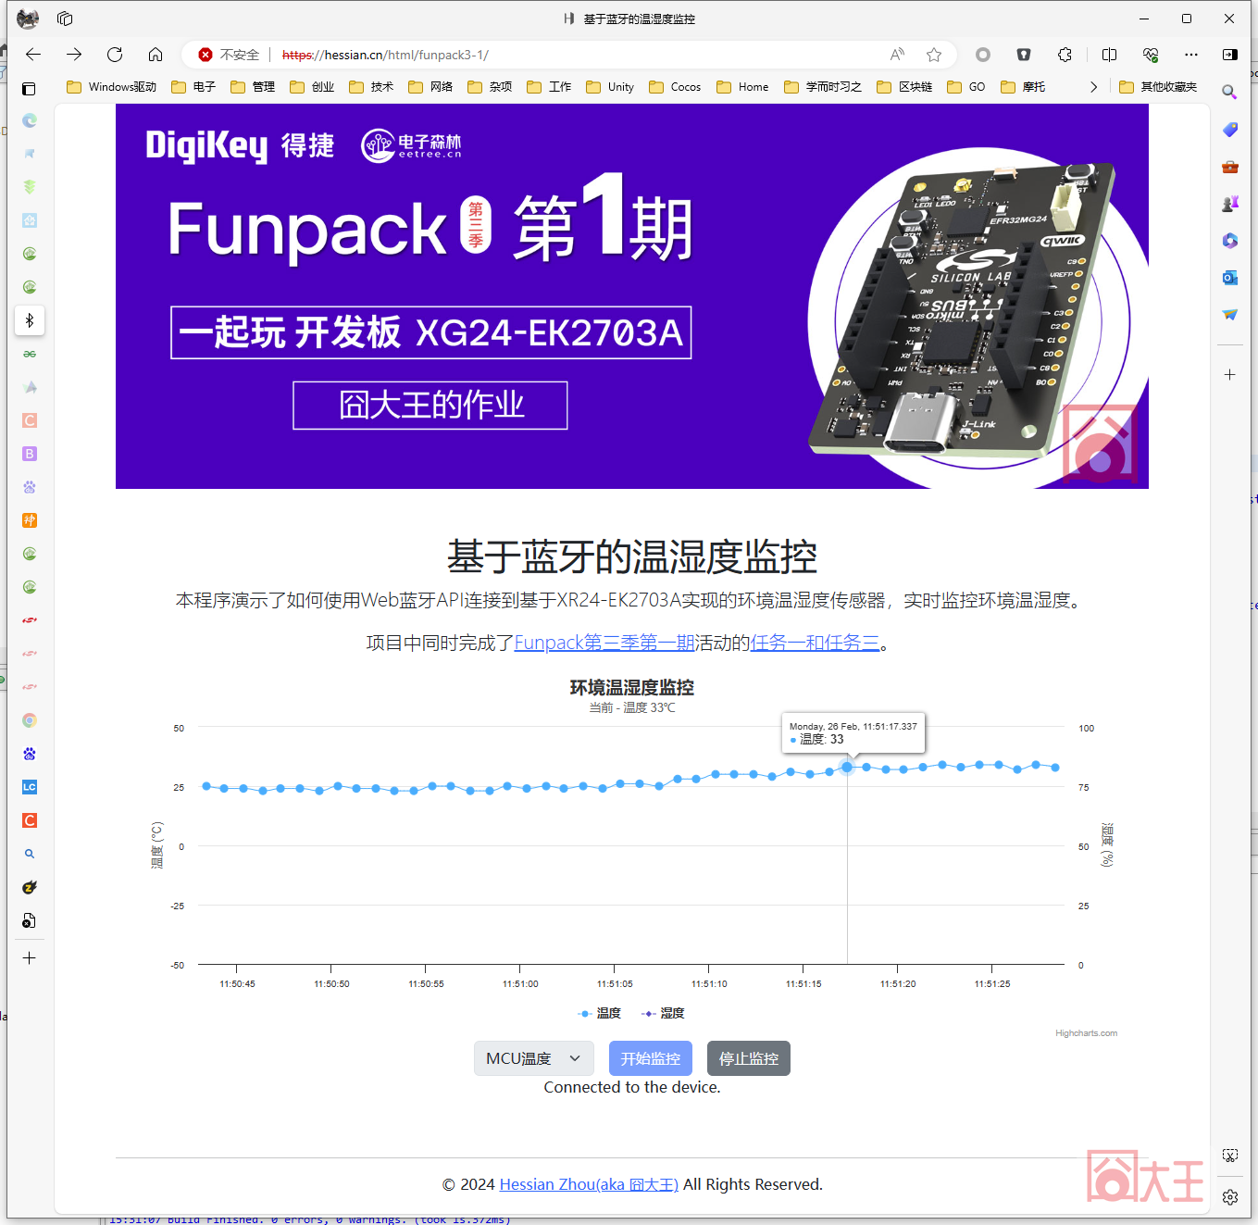Toggle the 湿度 series in chart legend
Viewport: 1258px width, 1225px height.
coord(663,1013)
